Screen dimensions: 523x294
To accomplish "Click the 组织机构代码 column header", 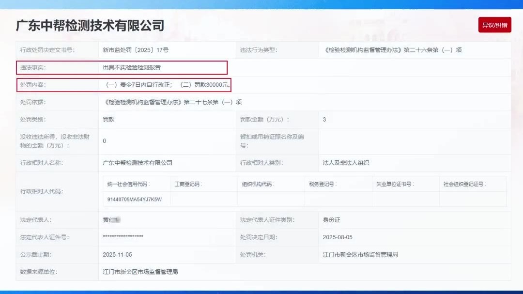I will click(258, 184).
